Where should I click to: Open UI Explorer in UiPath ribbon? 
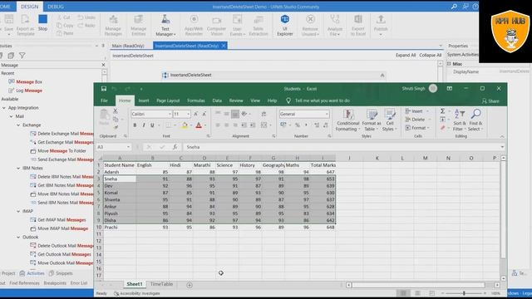(284, 25)
